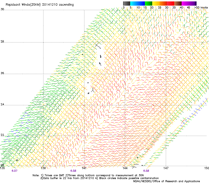This screenshot has width=209, height=183.
Task: Click the gray 0-5 knots legend segment
Action: point(127,3)
